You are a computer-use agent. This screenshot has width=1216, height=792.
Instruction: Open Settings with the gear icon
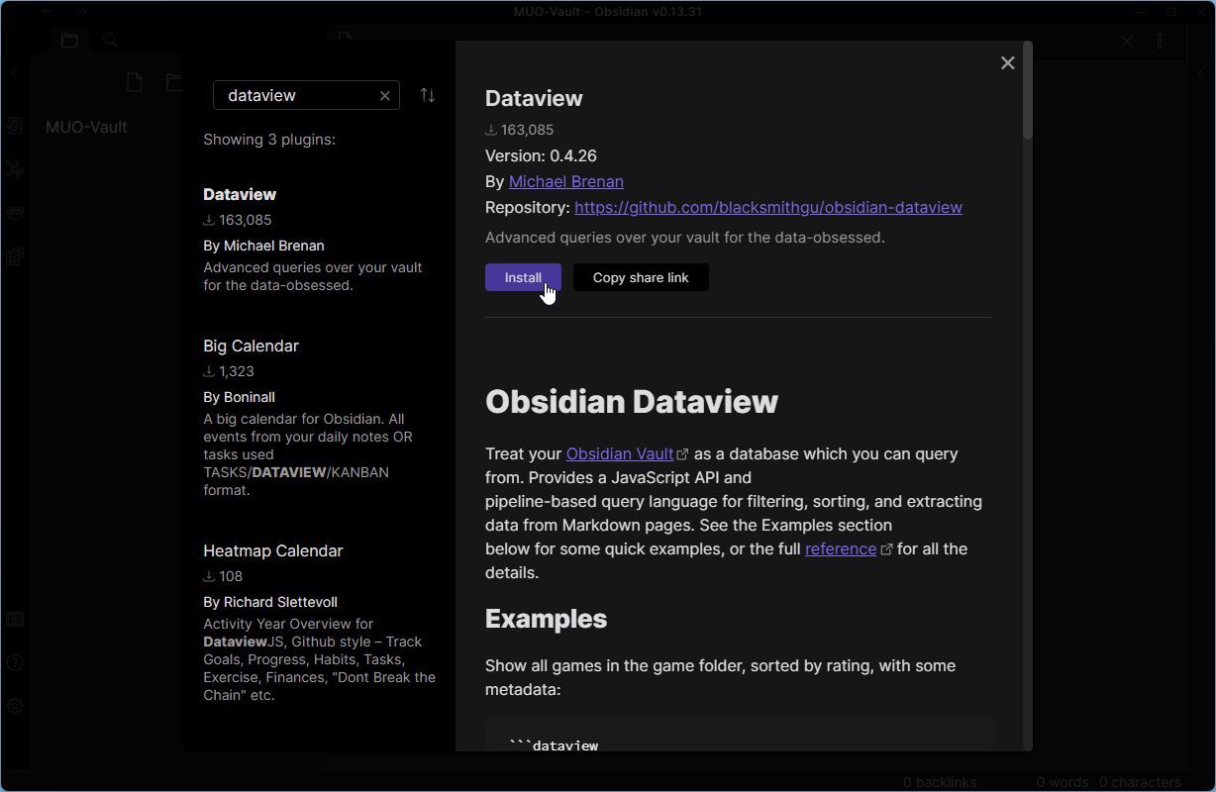click(x=15, y=706)
